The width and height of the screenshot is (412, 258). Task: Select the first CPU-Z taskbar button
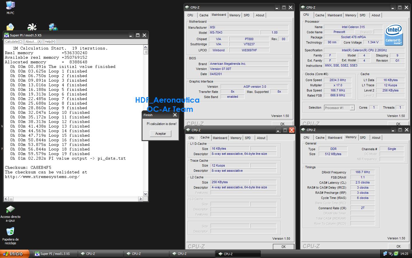click(101, 254)
